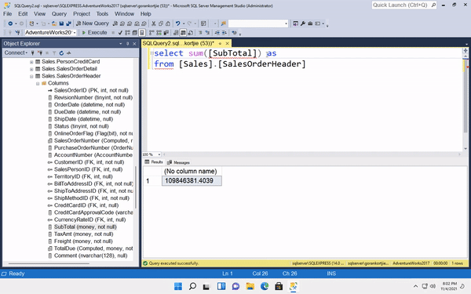Open Microsoft Edge from taskbar
This screenshot has width=471, height=294.
tap(265, 286)
